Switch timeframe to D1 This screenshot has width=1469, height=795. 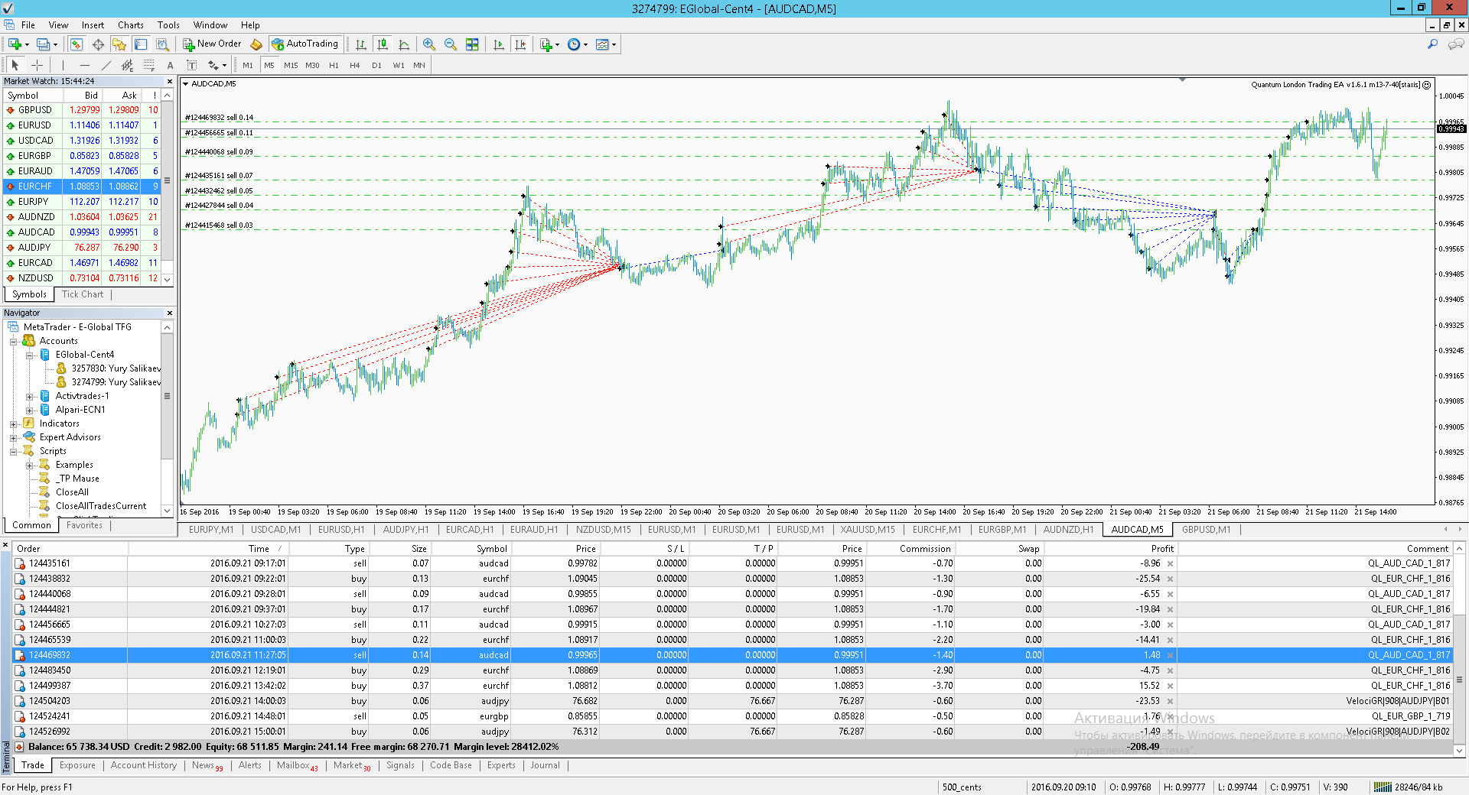click(376, 65)
